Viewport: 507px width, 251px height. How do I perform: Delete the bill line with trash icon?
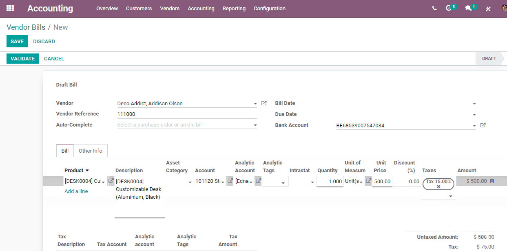tap(492, 181)
